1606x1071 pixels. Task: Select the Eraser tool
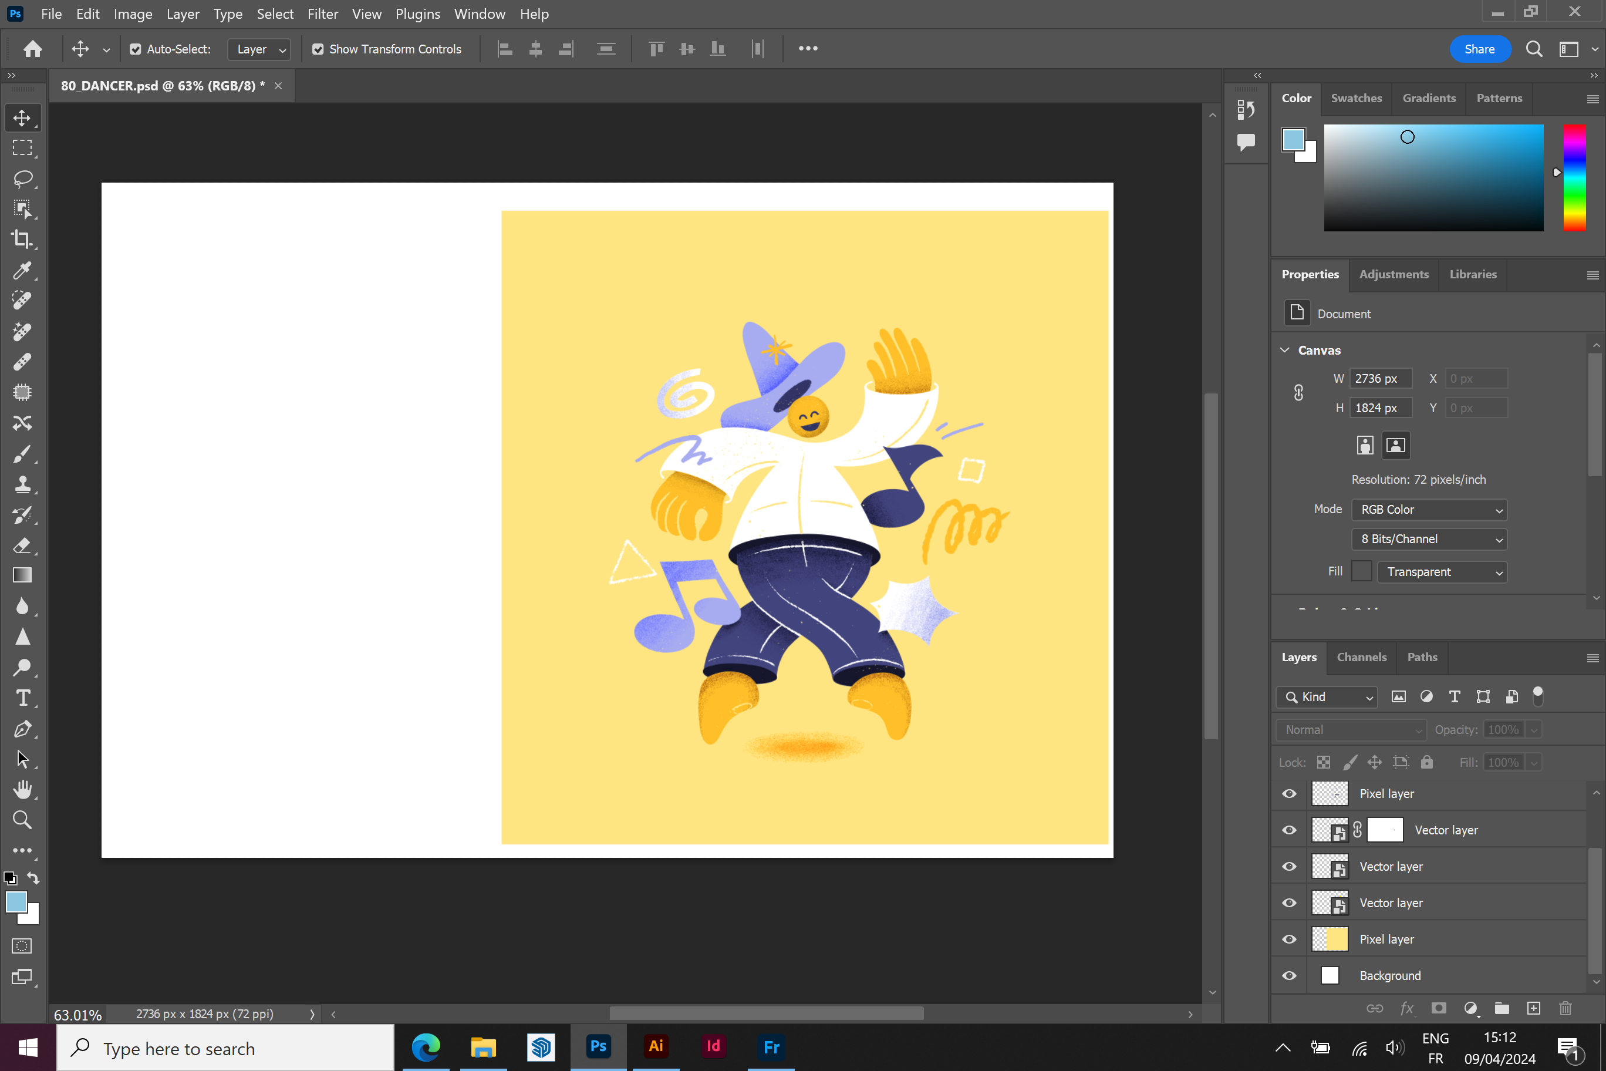point(22,545)
